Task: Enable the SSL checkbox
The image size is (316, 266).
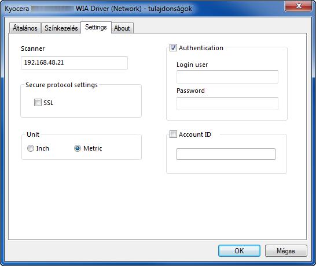Action: point(38,103)
